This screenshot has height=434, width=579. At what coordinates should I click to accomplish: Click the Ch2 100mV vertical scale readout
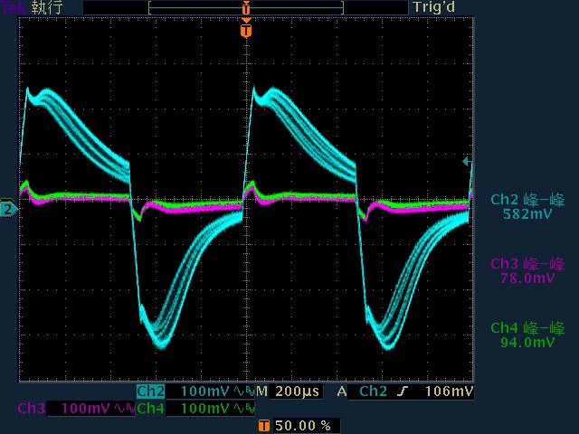(204, 392)
